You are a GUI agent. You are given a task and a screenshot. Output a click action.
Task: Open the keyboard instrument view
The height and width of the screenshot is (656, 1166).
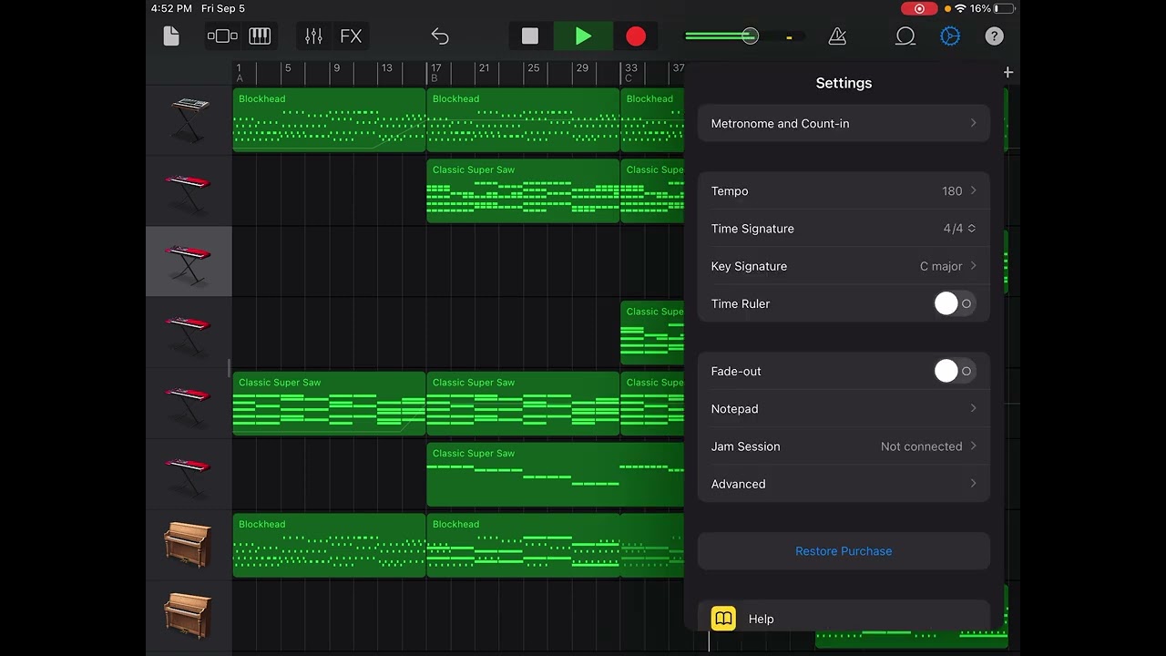tap(260, 36)
